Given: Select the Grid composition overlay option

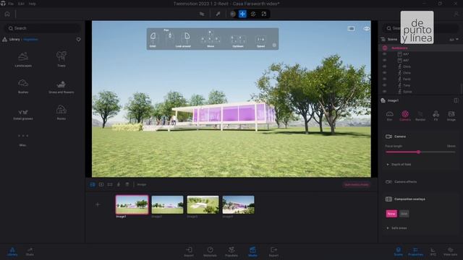Looking at the screenshot, I should pyautogui.click(x=404, y=214).
